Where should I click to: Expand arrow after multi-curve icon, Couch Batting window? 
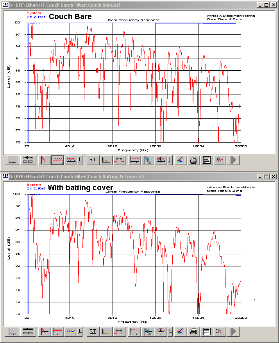(80, 332)
